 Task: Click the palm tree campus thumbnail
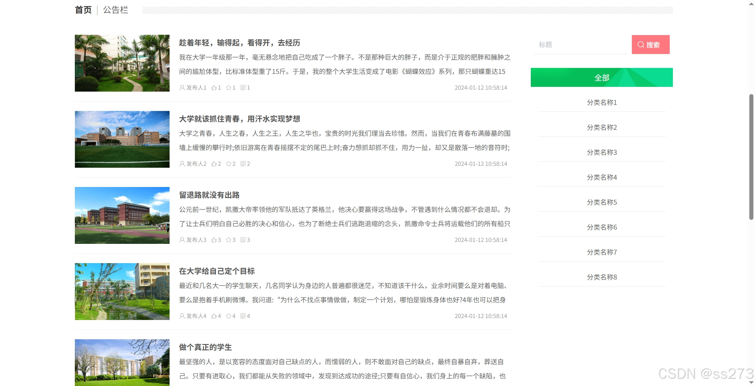click(122, 63)
